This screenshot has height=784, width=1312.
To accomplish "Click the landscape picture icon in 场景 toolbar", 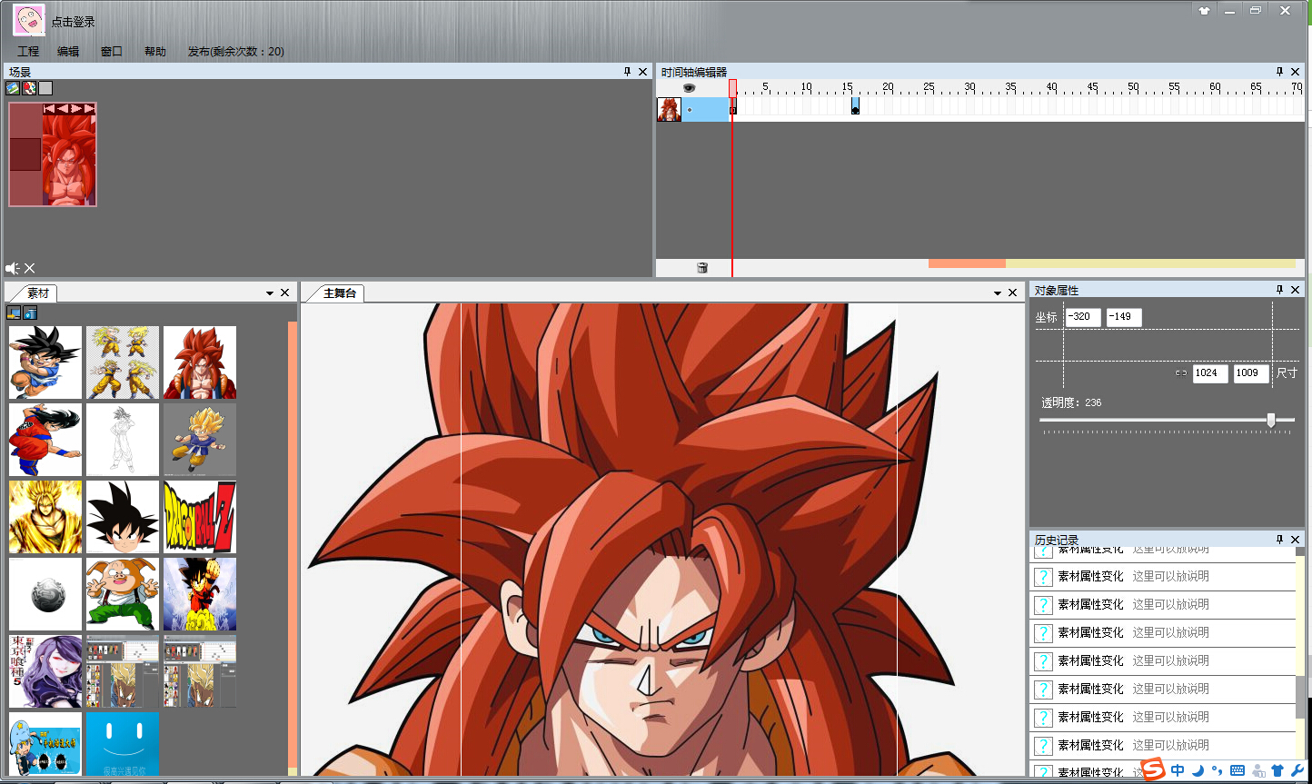I will click(x=13, y=88).
